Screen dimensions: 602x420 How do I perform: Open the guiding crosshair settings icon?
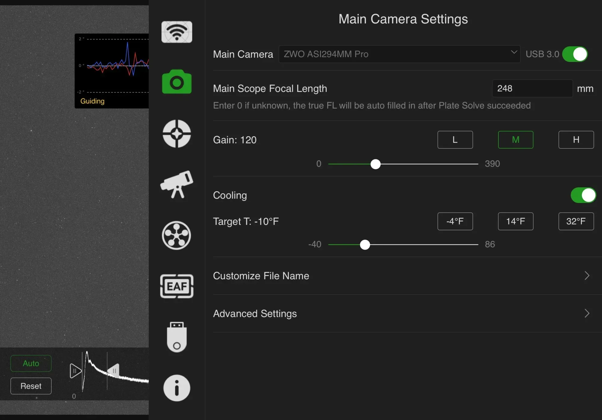click(x=177, y=134)
